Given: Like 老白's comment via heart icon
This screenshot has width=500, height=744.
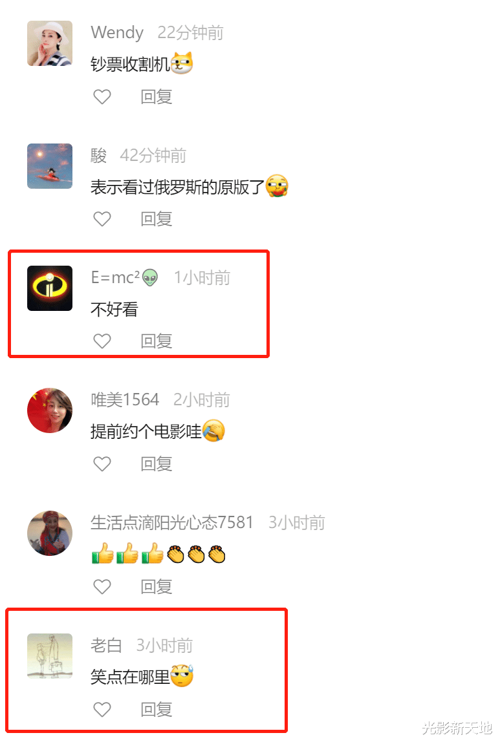Looking at the screenshot, I should point(102,709).
